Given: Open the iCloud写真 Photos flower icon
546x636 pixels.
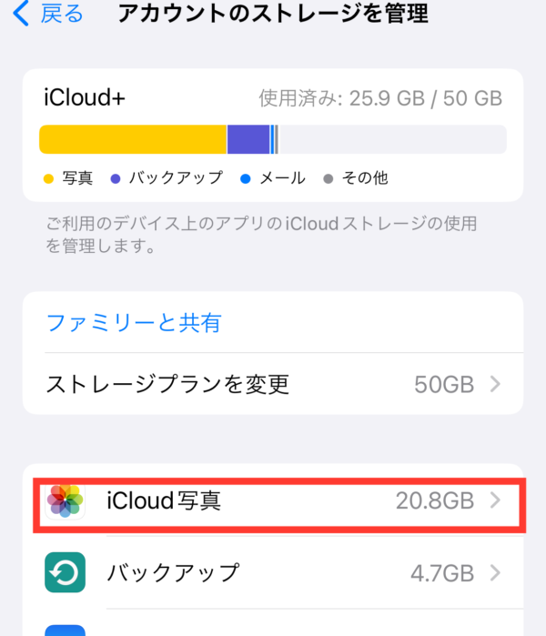Looking at the screenshot, I should [x=65, y=500].
